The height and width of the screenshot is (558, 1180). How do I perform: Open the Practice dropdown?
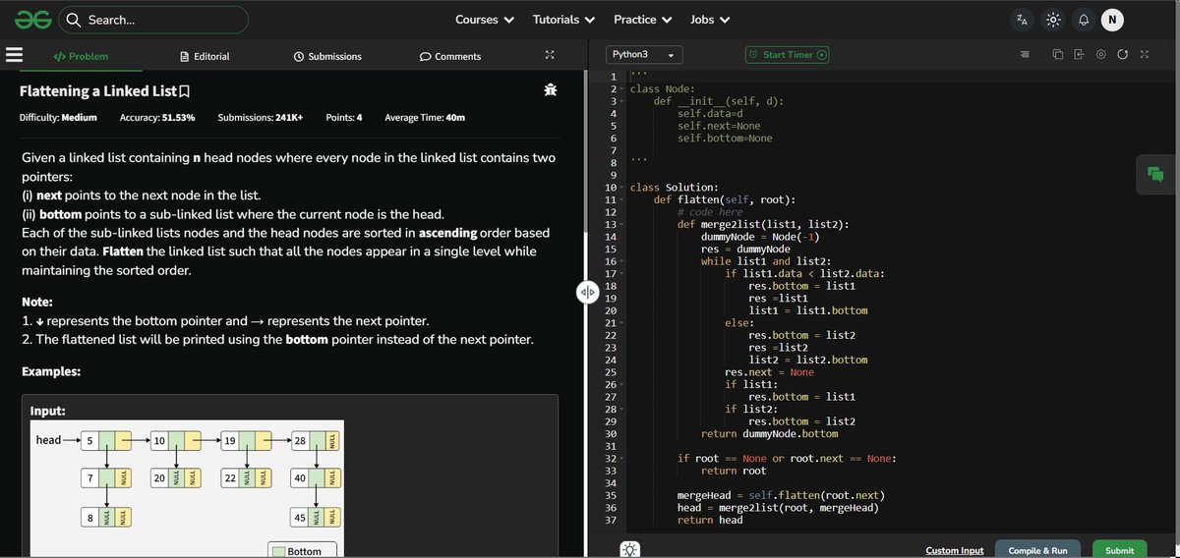click(x=642, y=20)
